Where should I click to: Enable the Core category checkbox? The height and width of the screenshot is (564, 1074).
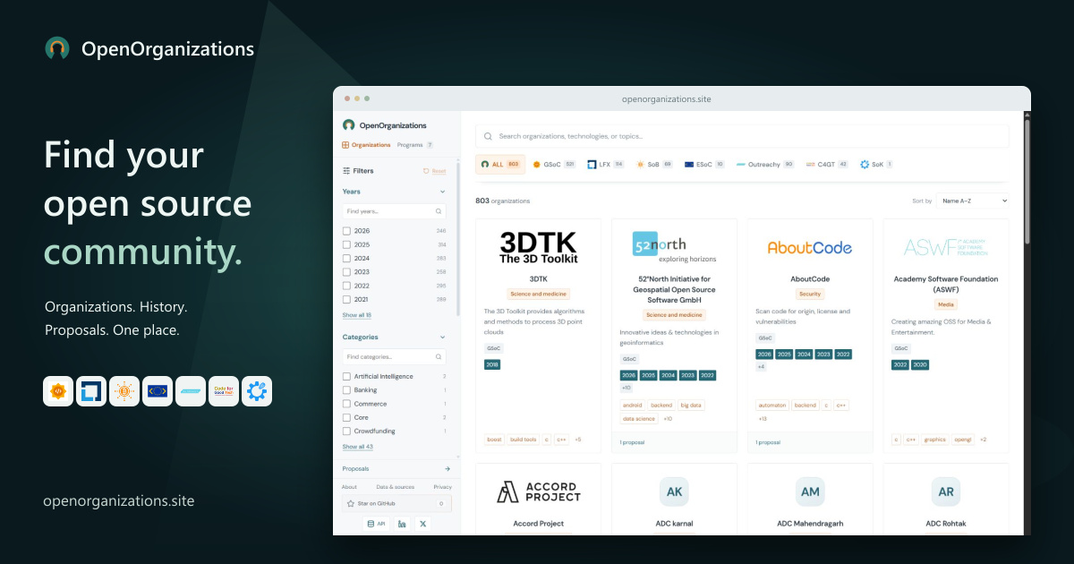click(x=346, y=417)
